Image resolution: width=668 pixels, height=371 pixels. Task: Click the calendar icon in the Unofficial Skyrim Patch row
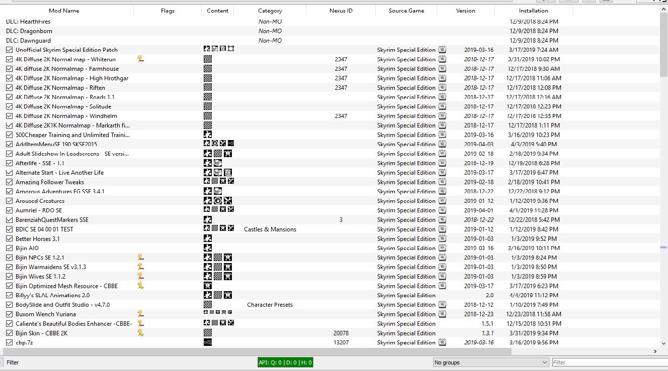[x=442, y=50]
